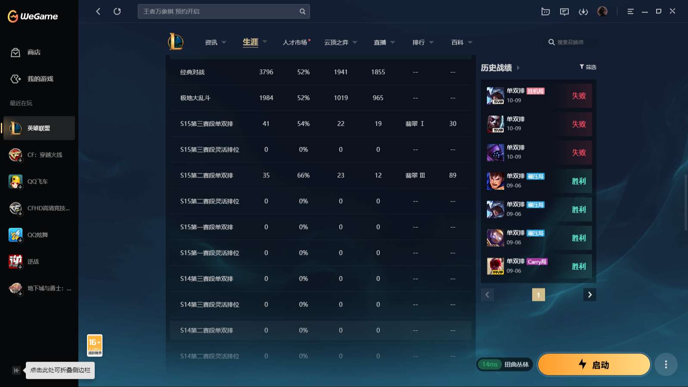Click the search box in top bar
Screen dimensions: 688x387
(220, 12)
